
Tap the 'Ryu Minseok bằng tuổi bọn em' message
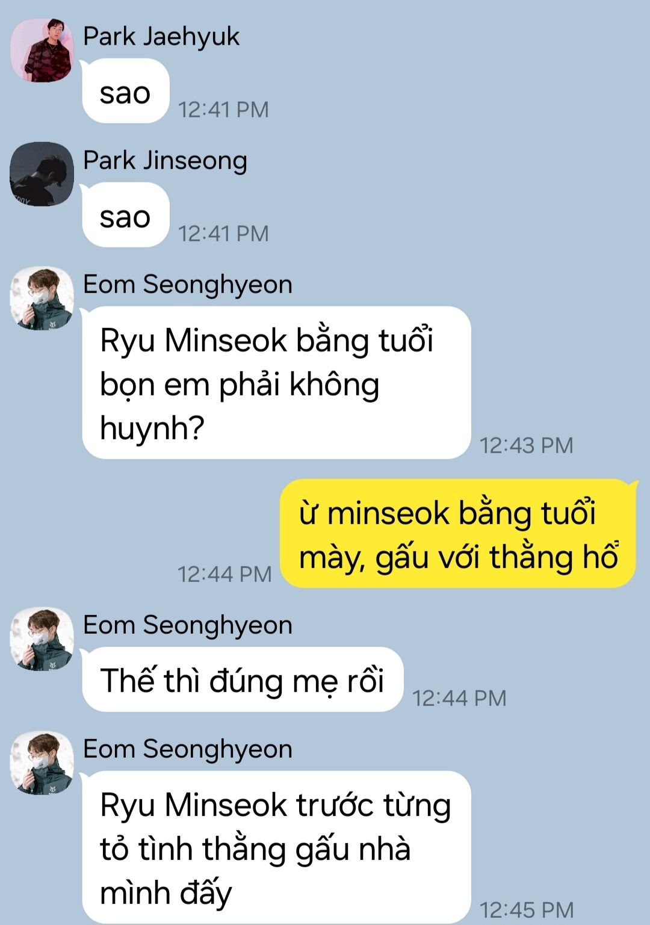point(276,383)
